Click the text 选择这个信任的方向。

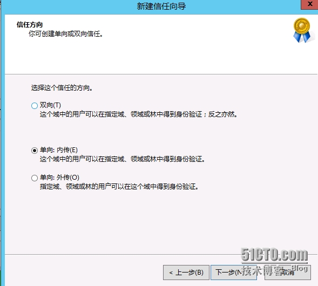coord(62,88)
